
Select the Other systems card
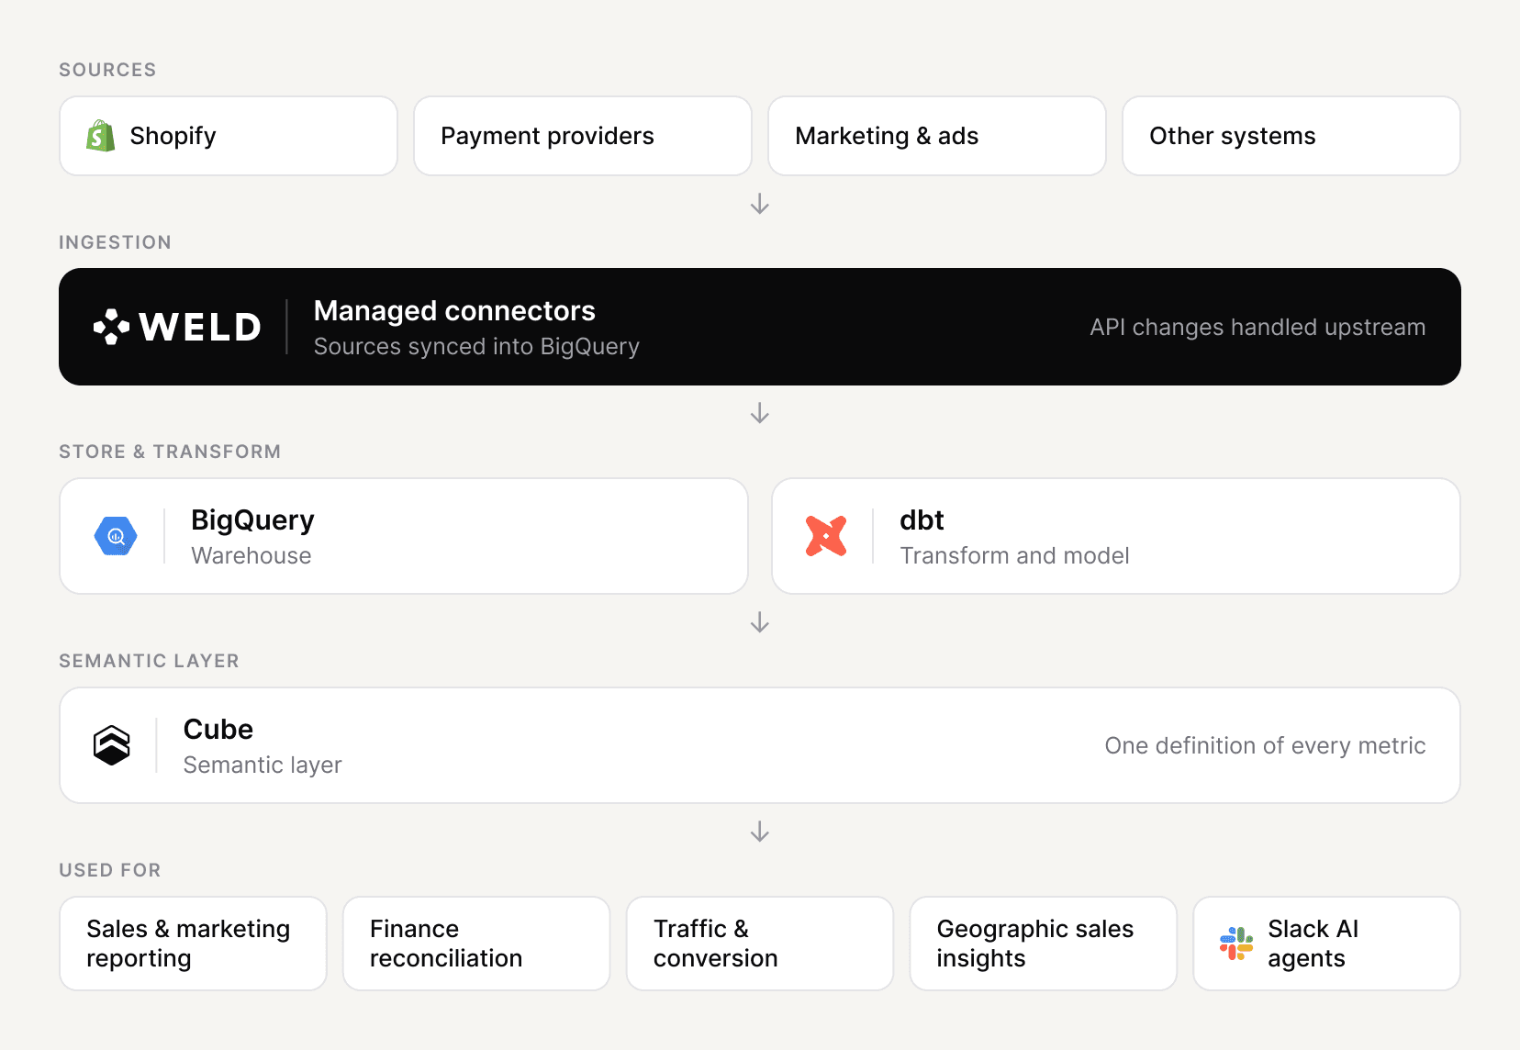tap(1291, 136)
